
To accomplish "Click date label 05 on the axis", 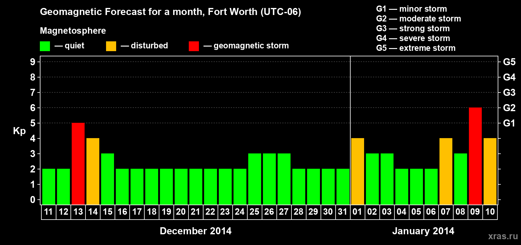I will click(x=416, y=212).
